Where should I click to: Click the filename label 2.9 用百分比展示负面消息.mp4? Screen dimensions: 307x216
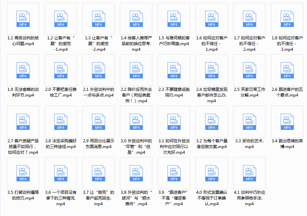(x=98, y=144)
